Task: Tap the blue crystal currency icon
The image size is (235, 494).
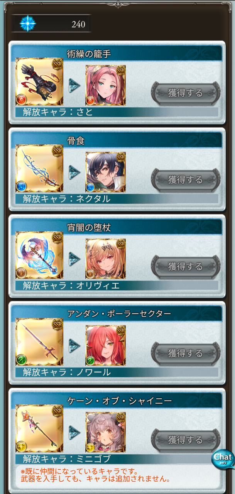Action: pyautogui.click(x=28, y=24)
